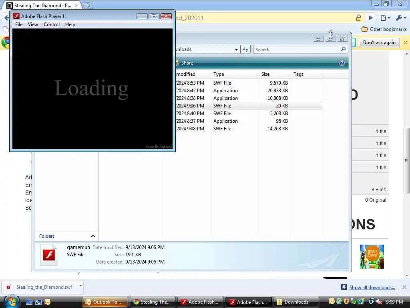This screenshot has height=308, width=410.
Task: Switch to Outlook To... taskbar button
Action: [x=105, y=302]
